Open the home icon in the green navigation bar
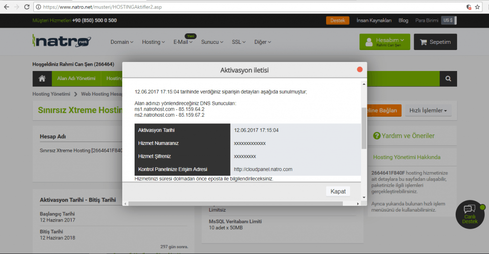Viewport: 489px width, 254px height. point(42,79)
